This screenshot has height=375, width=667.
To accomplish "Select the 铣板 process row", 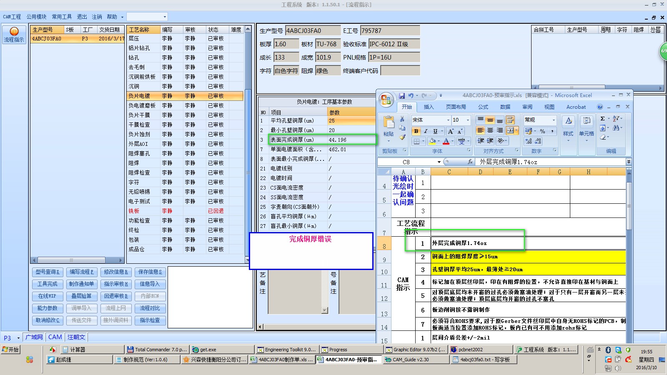I will pos(185,211).
